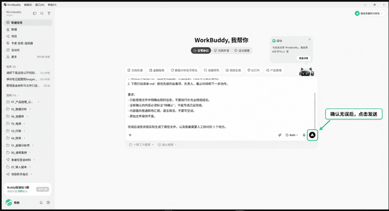The height and width of the screenshot is (211, 389).
Task: Click into the prompt text input area
Action: [x=220, y=103]
